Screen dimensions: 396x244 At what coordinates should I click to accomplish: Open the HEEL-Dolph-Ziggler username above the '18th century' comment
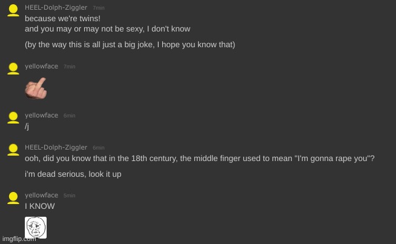tap(56, 147)
